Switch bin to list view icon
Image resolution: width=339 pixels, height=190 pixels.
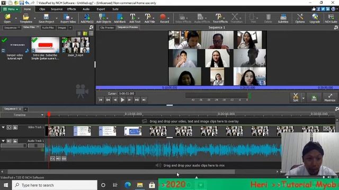tap(91, 33)
